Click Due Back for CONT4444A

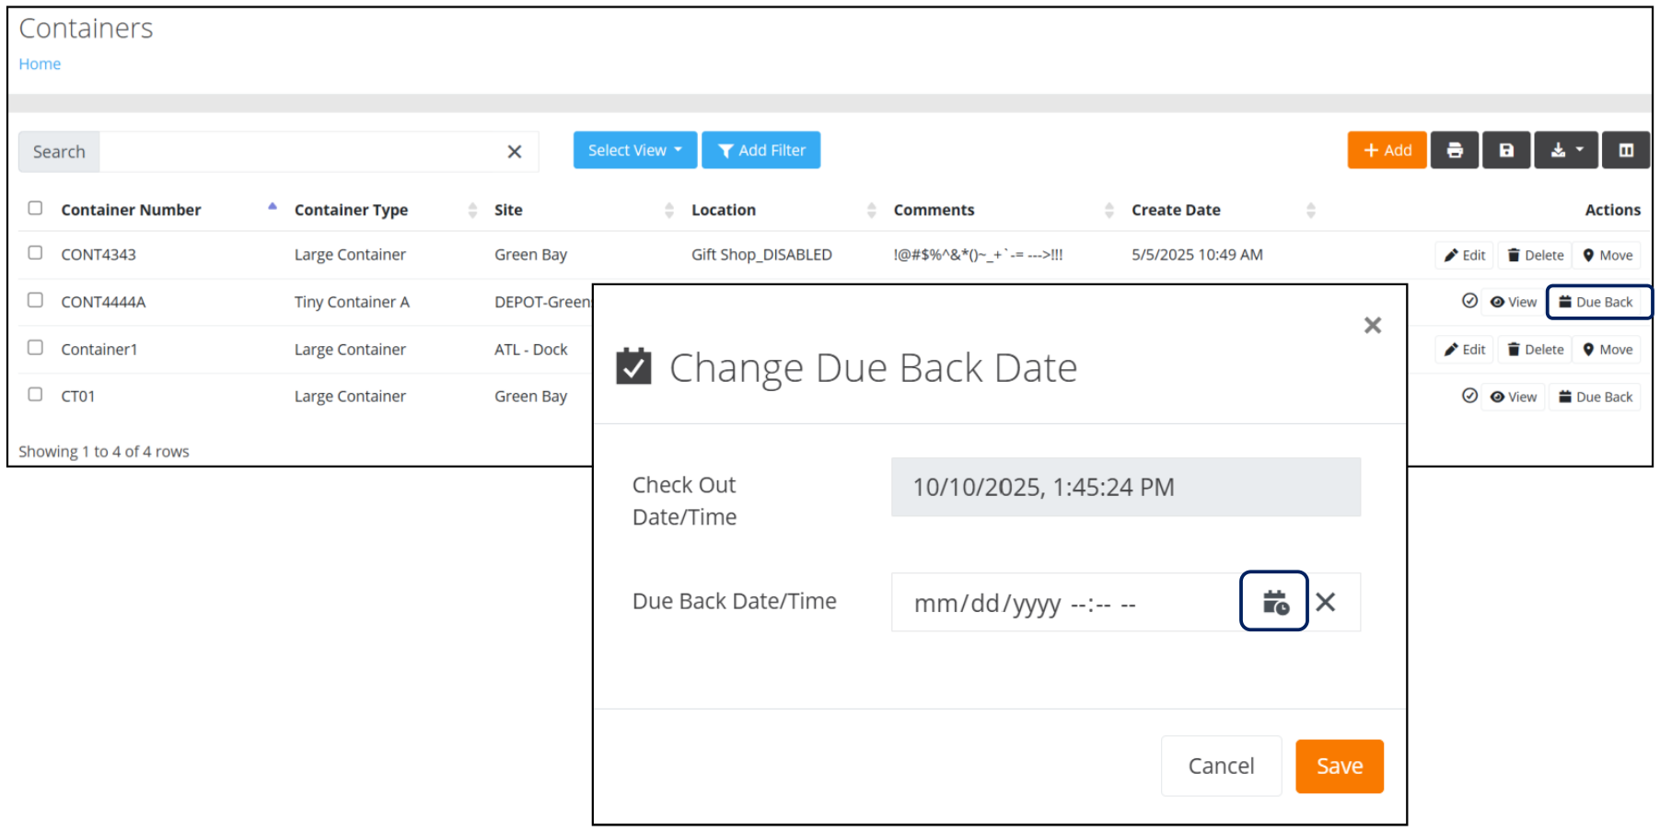point(1596,302)
